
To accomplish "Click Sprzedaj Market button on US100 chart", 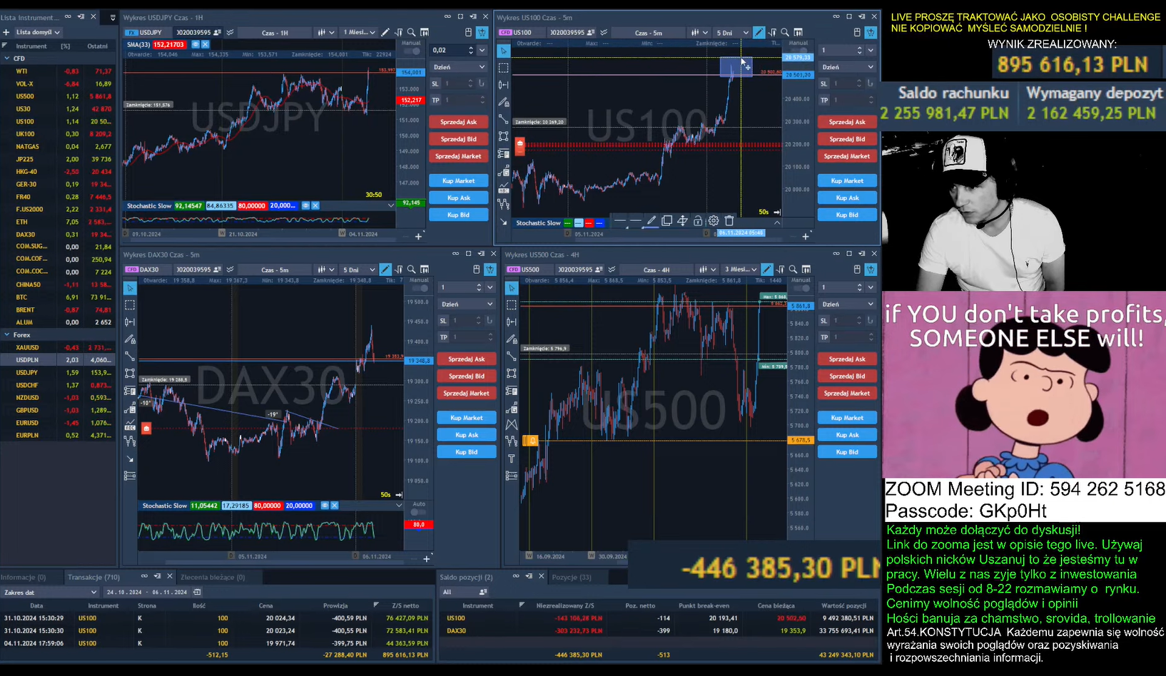I will (x=847, y=156).
